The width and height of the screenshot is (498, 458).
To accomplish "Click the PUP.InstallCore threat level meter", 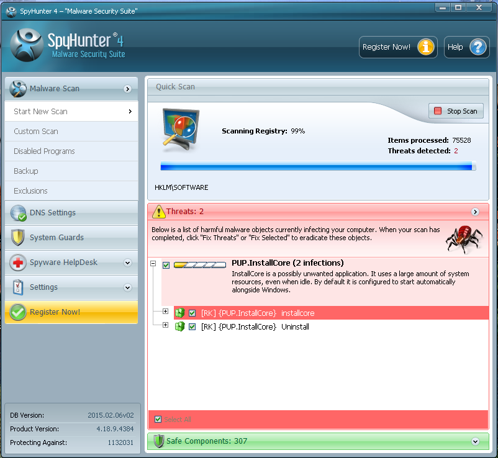I will (x=200, y=265).
